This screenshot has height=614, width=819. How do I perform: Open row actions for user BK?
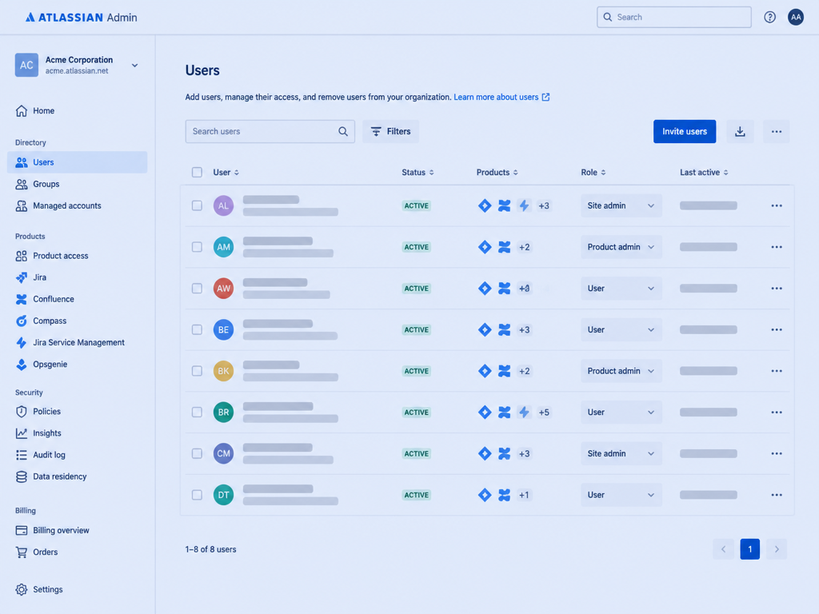click(x=776, y=371)
